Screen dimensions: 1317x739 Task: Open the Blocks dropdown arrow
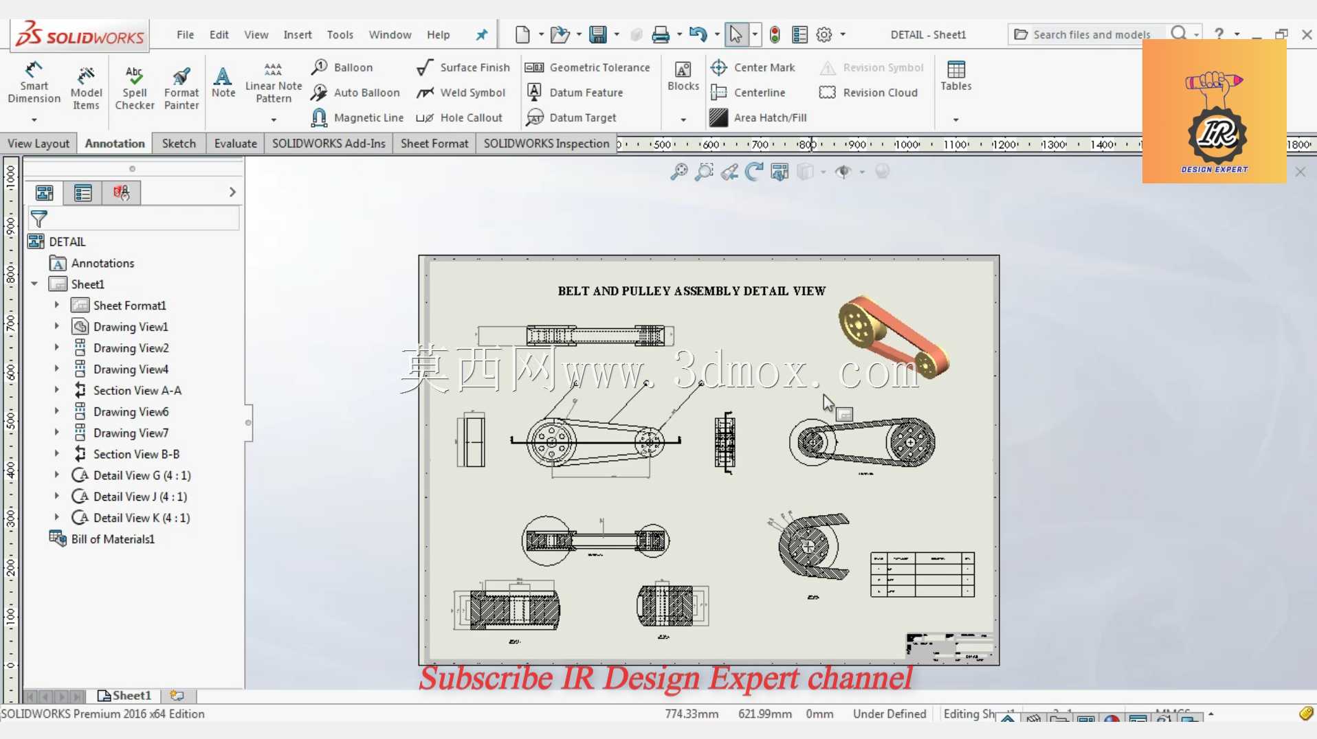pyautogui.click(x=683, y=120)
